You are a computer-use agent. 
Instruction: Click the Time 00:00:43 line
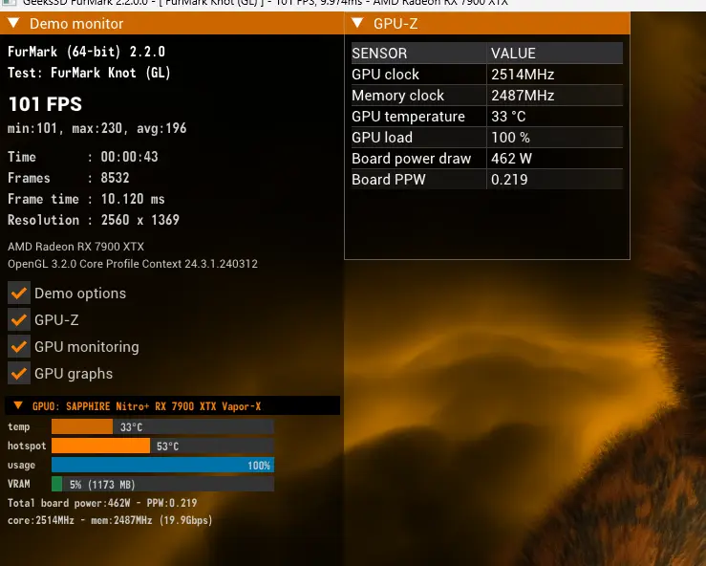pos(83,157)
